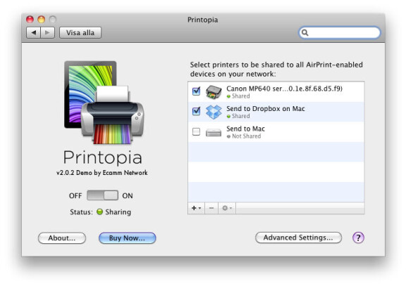406x286 pixels.
Task: Click the large Printopia printer logo
Action: click(104, 102)
